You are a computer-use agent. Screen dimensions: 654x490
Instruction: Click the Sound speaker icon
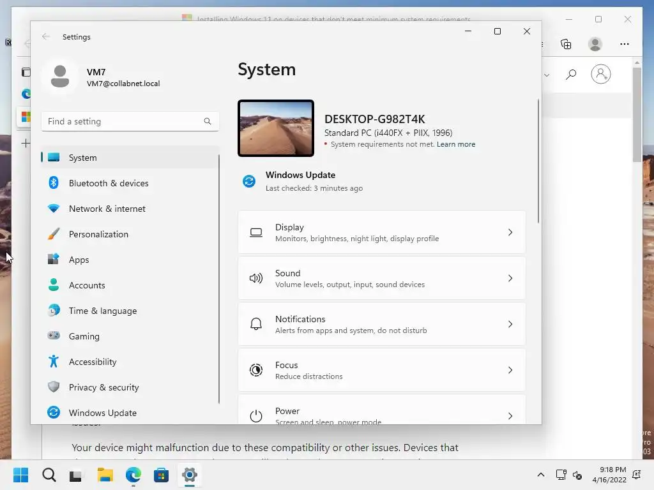coord(256,278)
